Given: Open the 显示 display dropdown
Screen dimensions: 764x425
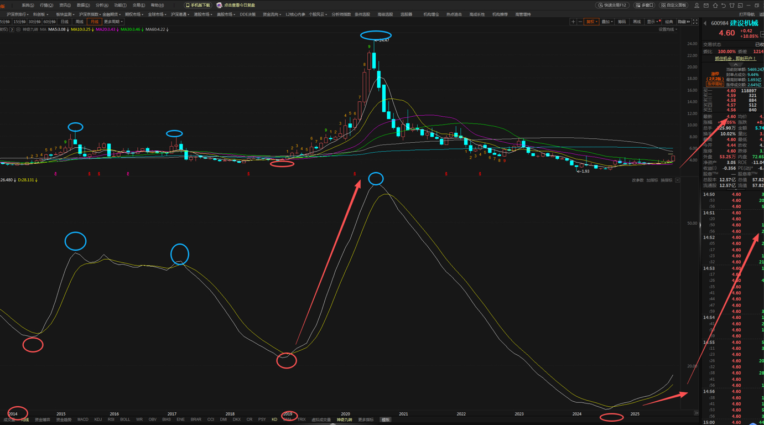Looking at the screenshot, I should coord(653,22).
